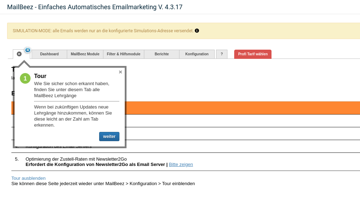
Task: Click the info icon in simulation banner
Action: 197,30
